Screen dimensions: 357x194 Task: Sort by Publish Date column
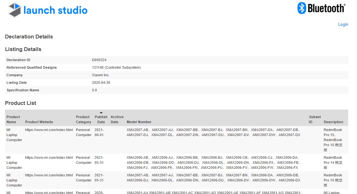[101, 119]
